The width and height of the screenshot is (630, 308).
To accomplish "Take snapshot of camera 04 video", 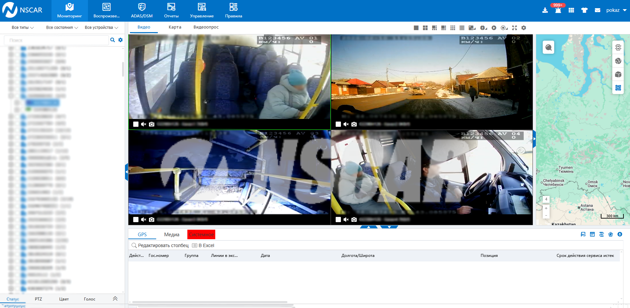I will [x=354, y=220].
